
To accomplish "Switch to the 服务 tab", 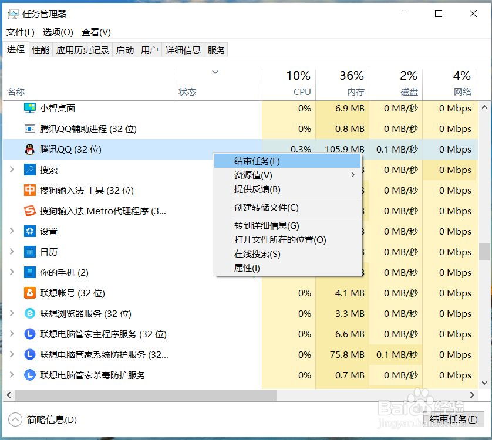I will 216,50.
